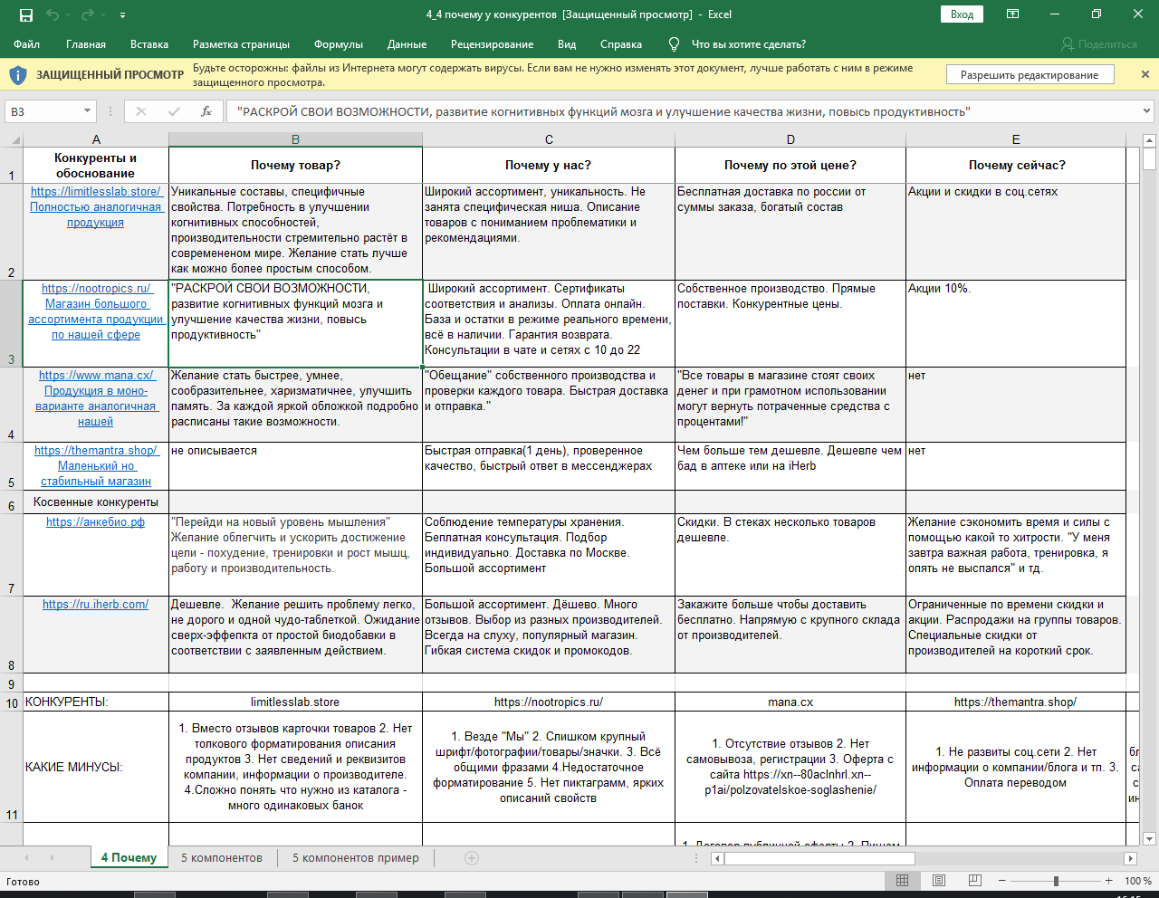Switch to '5 компонентов' sheet tab
This screenshot has height=898, width=1159.
pos(222,858)
